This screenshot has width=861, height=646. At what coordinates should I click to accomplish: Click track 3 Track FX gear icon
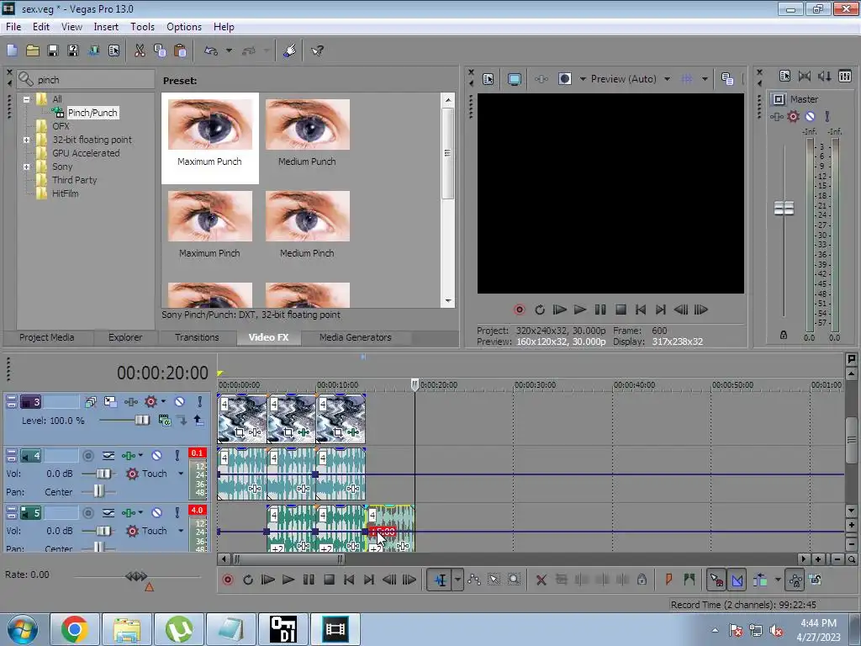(151, 401)
